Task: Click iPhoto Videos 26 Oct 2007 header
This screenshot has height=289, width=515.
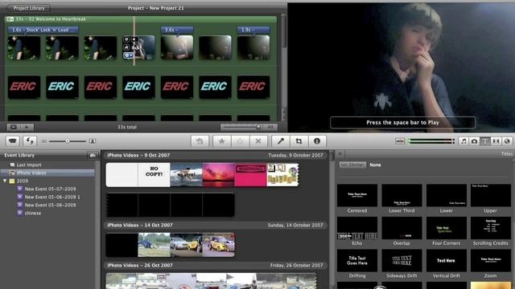Action: [x=215, y=265]
